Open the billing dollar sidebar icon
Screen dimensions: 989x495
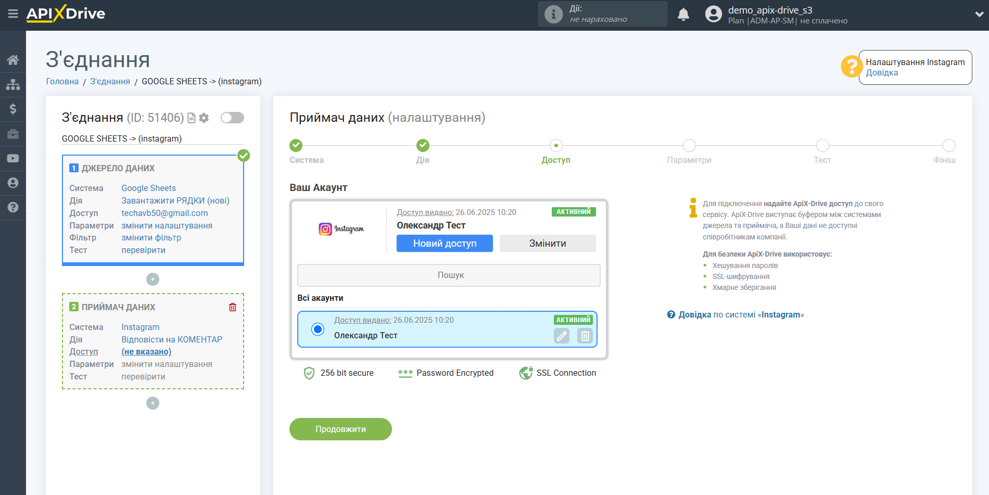13,109
